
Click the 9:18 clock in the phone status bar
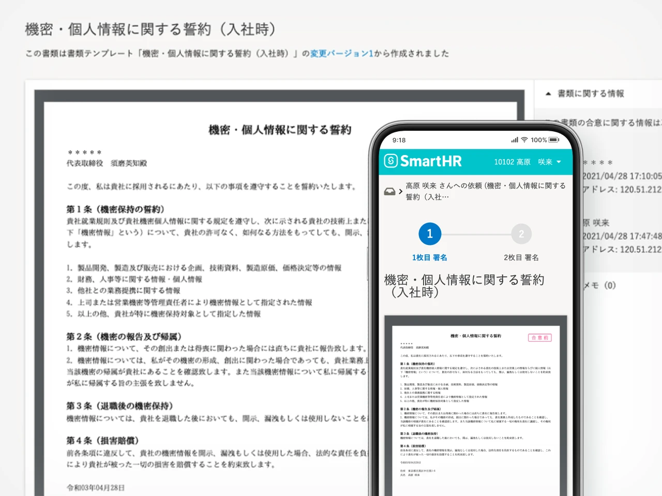[x=399, y=140]
